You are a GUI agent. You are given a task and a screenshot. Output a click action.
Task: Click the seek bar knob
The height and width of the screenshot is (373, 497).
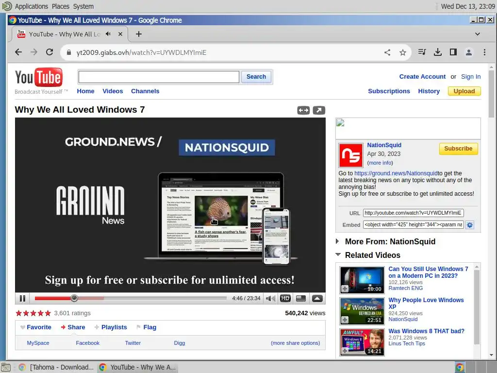(x=74, y=298)
